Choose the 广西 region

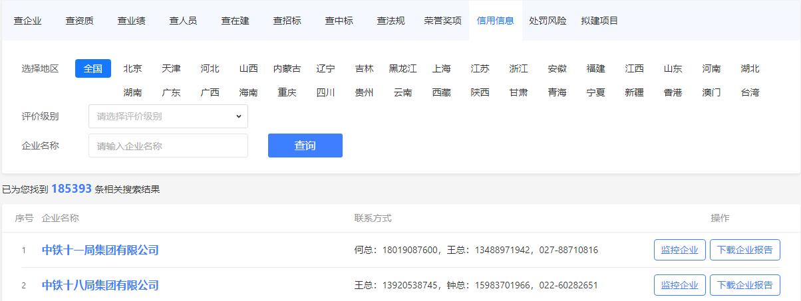[210, 92]
